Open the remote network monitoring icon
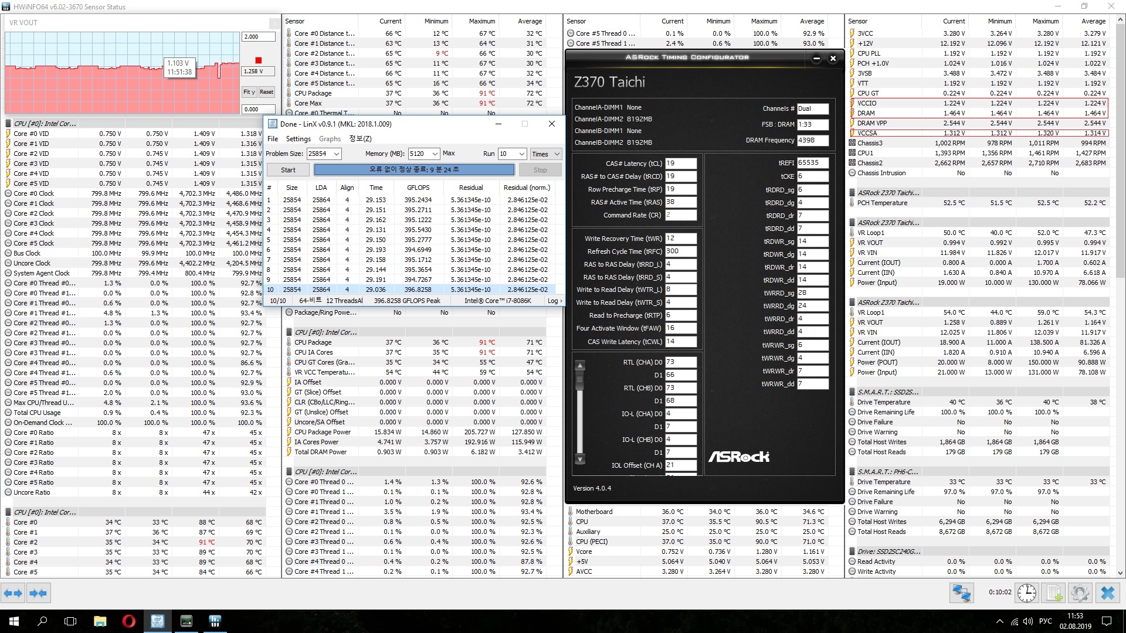Viewport: 1126px width, 633px height. (x=962, y=593)
